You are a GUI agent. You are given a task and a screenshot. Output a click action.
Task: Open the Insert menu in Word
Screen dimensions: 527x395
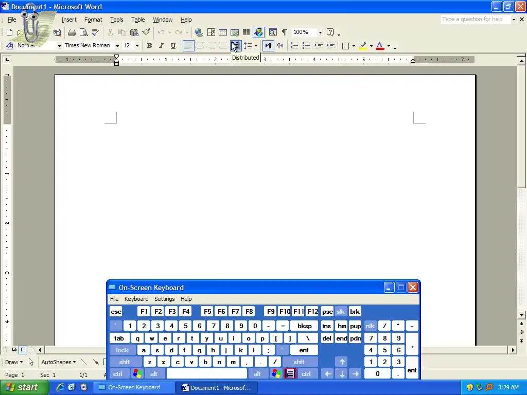69,20
